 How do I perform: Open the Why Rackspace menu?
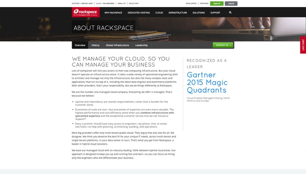click(113, 13)
